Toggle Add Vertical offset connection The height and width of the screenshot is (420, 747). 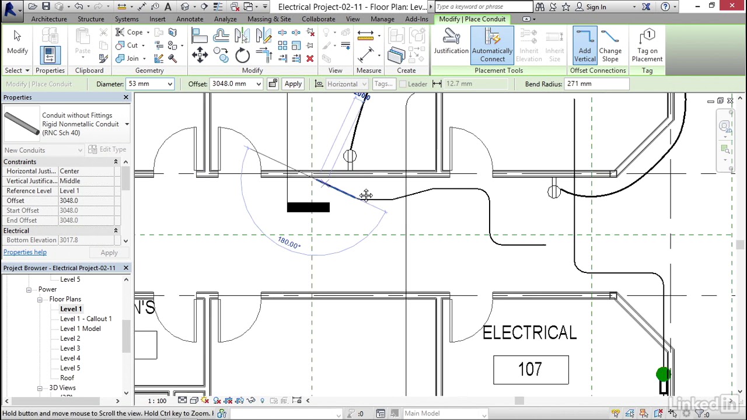[x=584, y=45]
